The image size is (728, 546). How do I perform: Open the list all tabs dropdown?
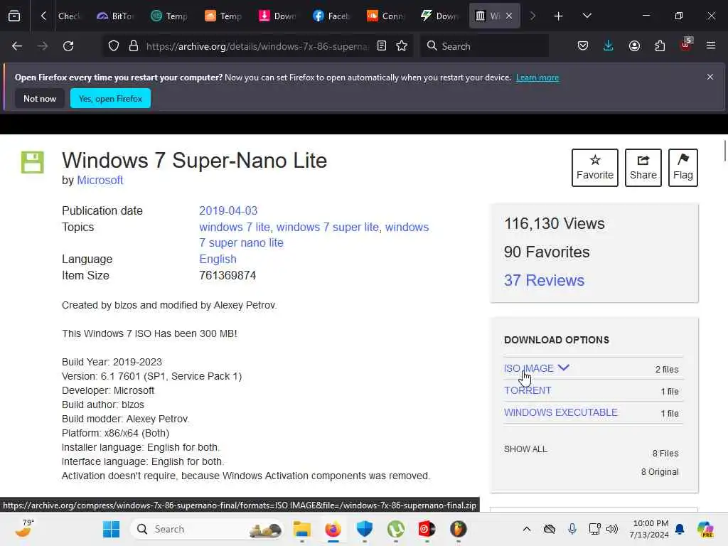click(x=587, y=16)
